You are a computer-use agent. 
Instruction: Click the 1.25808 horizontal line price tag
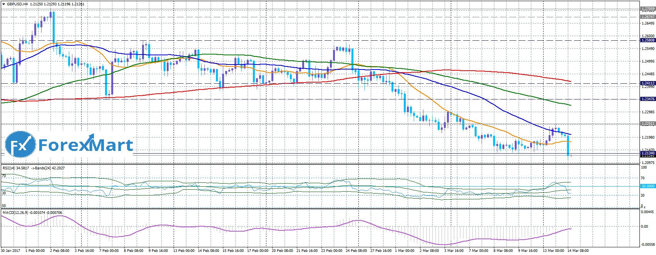[647, 40]
